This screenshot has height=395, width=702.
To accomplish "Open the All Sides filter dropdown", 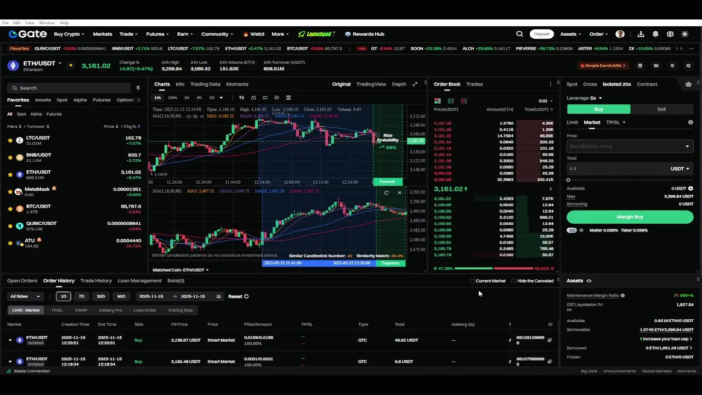I will 25,296.
